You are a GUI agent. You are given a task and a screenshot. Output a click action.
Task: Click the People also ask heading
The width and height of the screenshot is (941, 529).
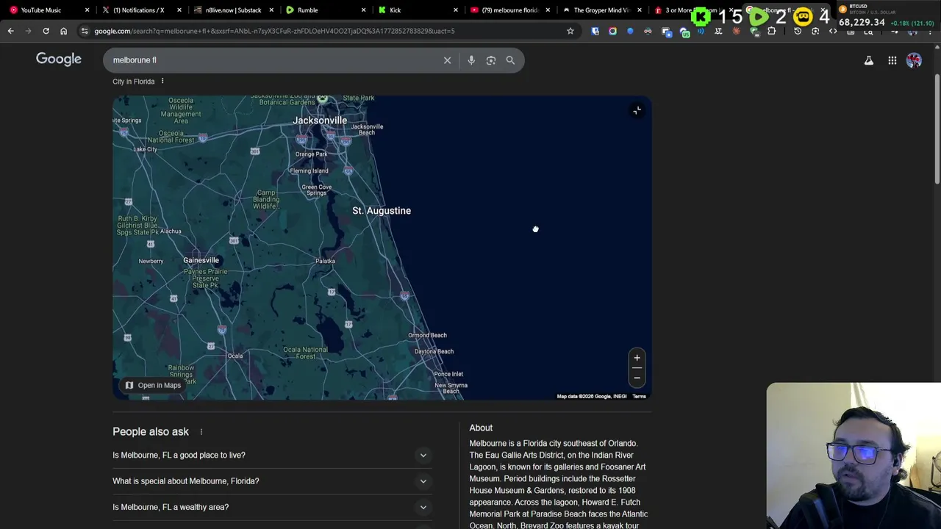(151, 432)
